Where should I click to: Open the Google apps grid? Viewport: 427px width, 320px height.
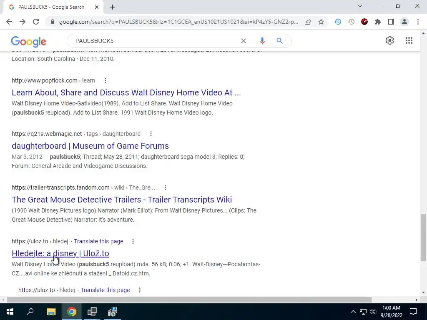coord(409,40)
